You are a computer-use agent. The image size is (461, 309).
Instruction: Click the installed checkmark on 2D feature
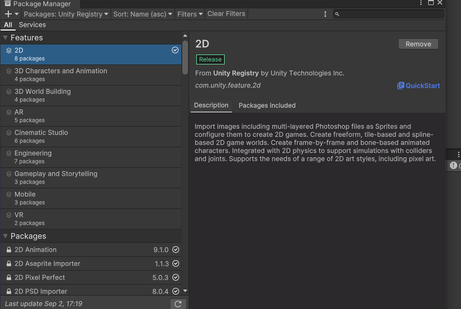(x=175, y=50)
